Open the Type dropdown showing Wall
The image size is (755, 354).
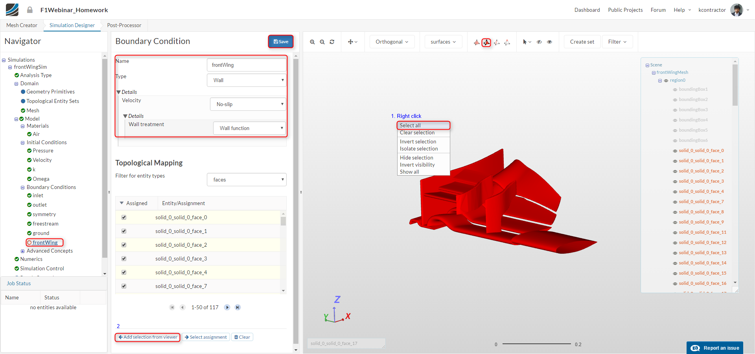tap(247, 80)
